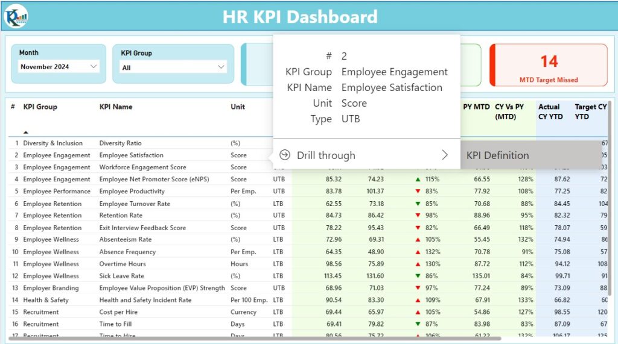Click value 85.32 in eNPS row
The height and width of the screenshot is (344, 618).
[333, 179]
